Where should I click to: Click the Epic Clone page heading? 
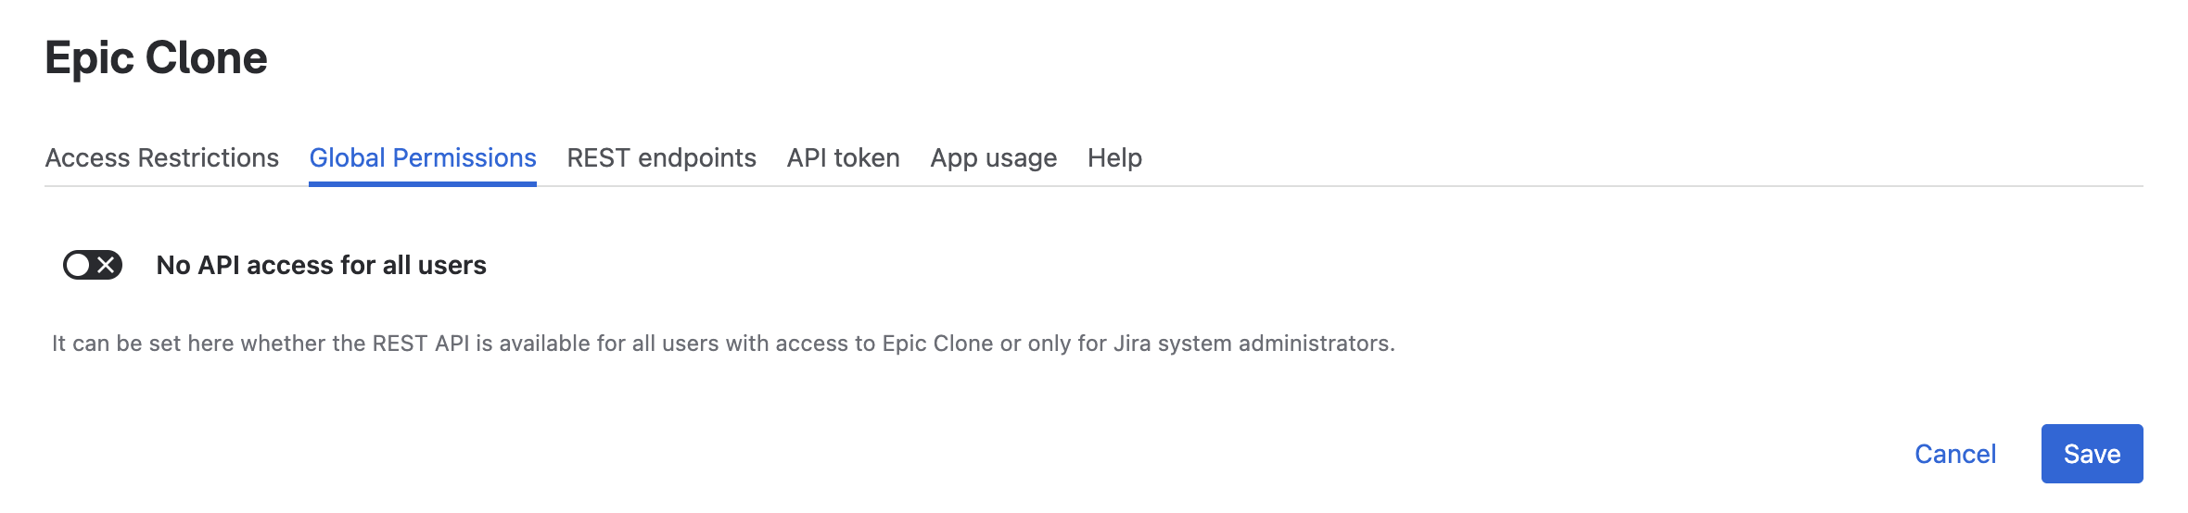click(156, 58)
